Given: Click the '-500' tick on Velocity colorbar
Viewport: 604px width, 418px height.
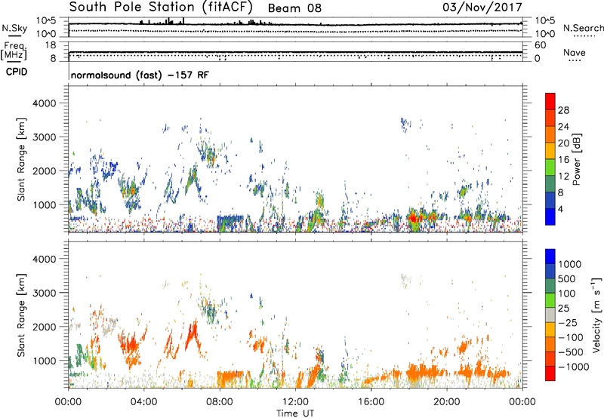Looking at the screenshot, I should 570,352.
